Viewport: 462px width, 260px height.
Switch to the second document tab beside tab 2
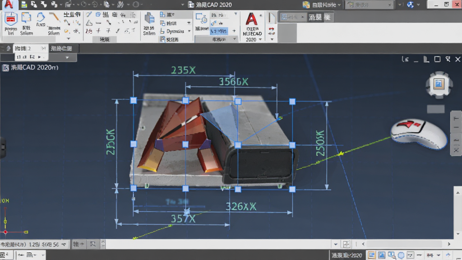(61, 48)
